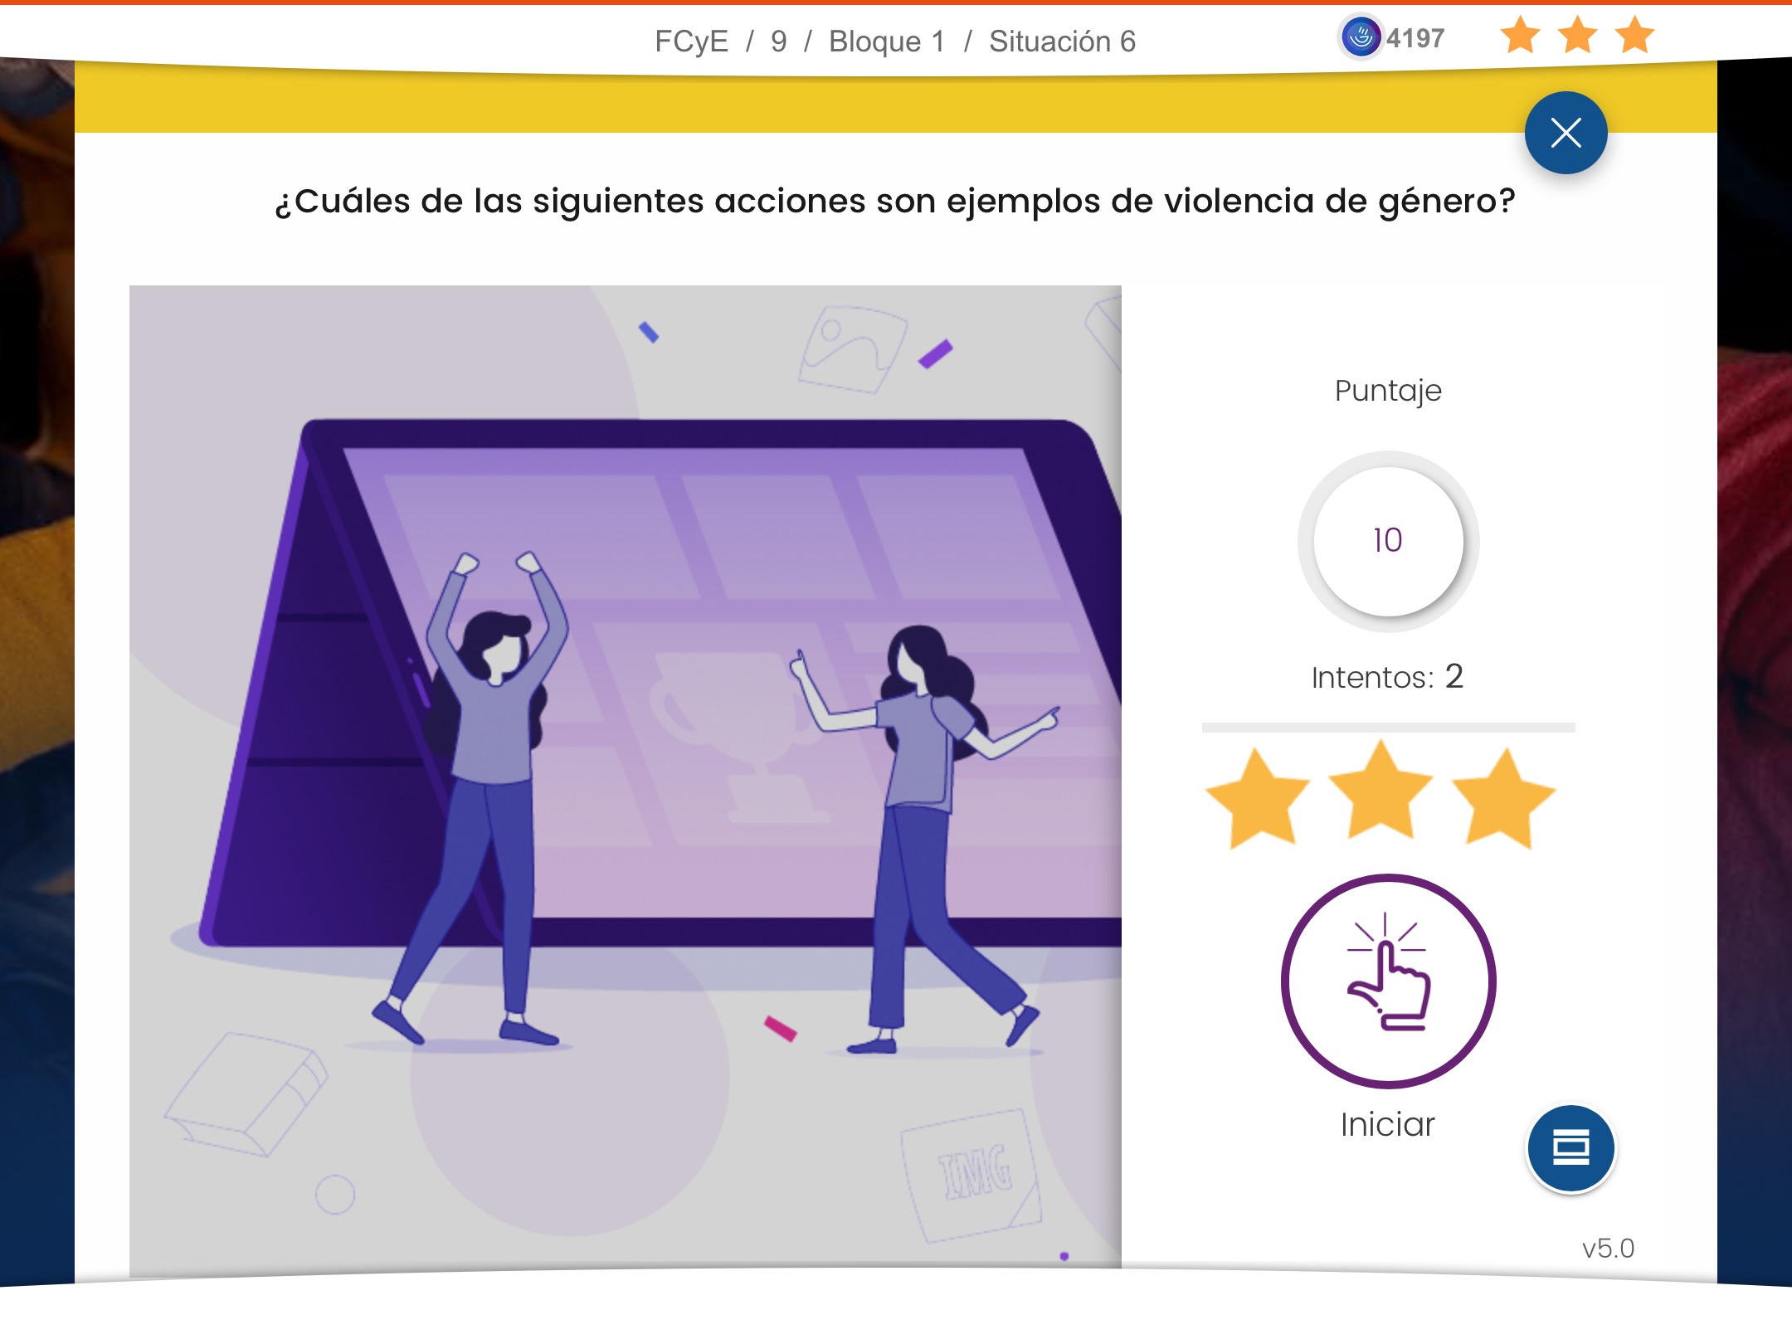This screenshot has width=1792, height=1344.
Task: Click the 4197 points counter
Action: click(1415, 38)
